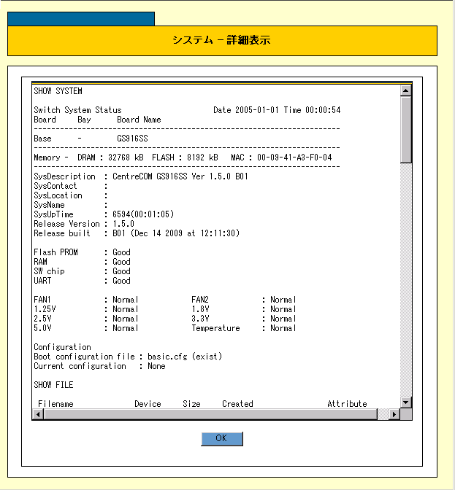455x490 pixels.
Task: Click the システム - 詳細表示 title header
Action: 222,41
